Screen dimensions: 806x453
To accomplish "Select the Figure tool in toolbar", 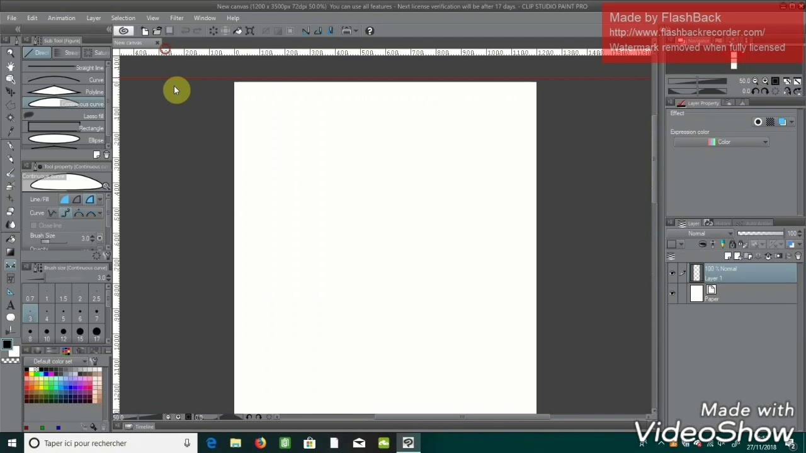I will point(11,265).
